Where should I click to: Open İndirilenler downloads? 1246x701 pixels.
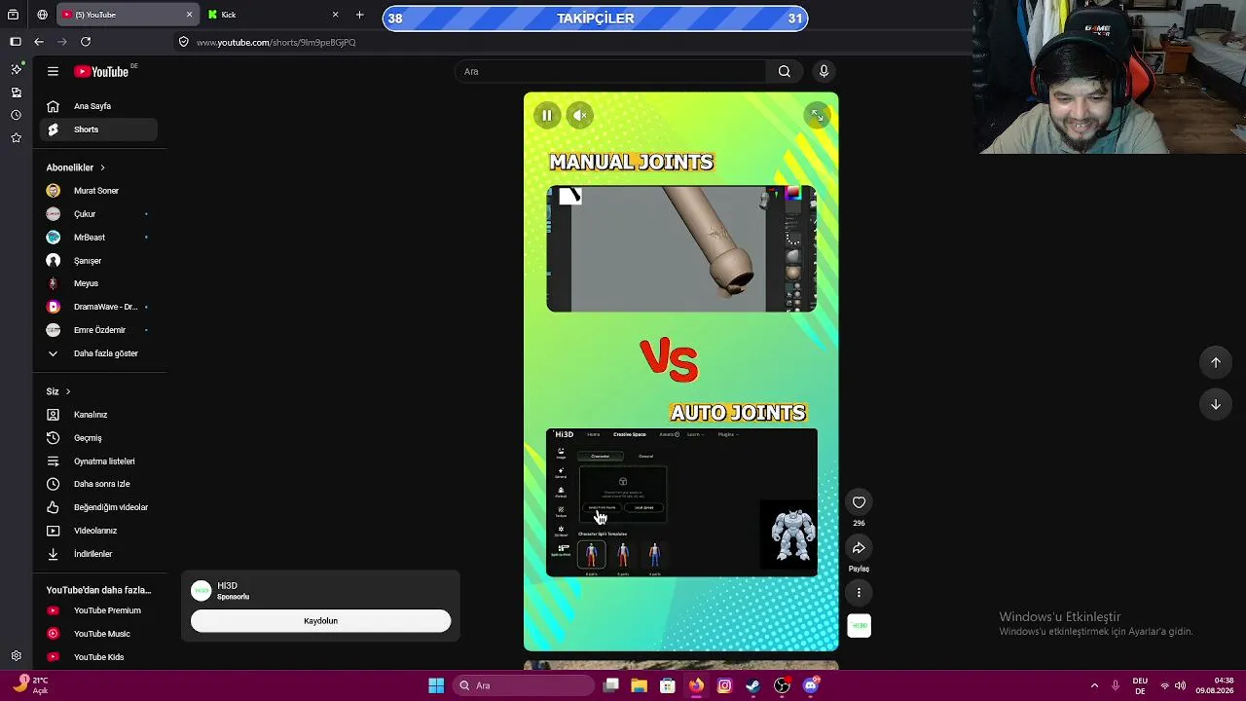(x=98, y=554)
